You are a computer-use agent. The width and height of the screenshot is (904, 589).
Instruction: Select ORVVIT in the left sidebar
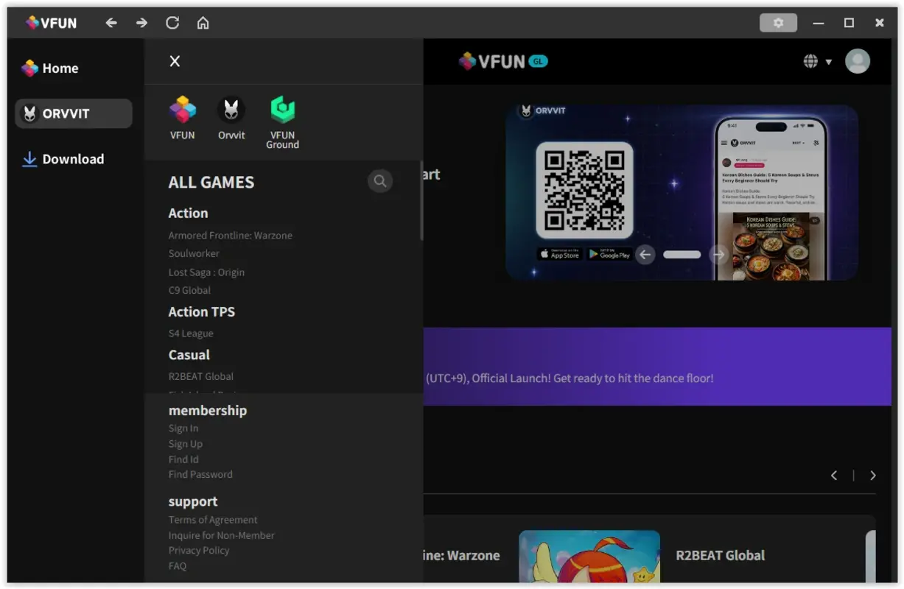pos(73,113)
